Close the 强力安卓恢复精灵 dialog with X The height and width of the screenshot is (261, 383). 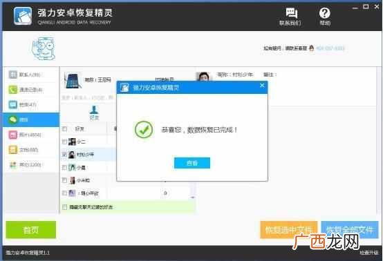click(262, 86)
